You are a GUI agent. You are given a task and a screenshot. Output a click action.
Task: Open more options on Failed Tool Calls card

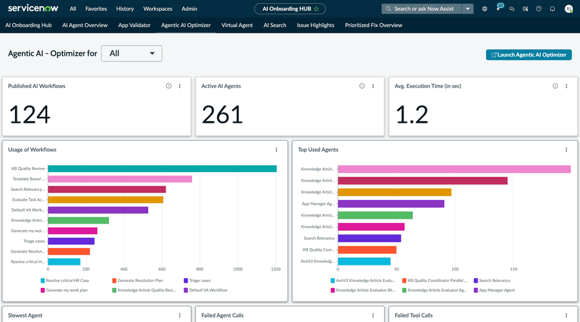point(566,316)
